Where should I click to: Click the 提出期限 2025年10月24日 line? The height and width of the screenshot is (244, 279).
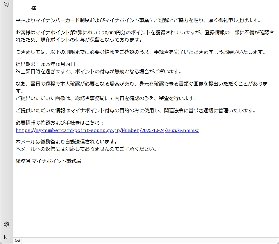pos(45,64)
